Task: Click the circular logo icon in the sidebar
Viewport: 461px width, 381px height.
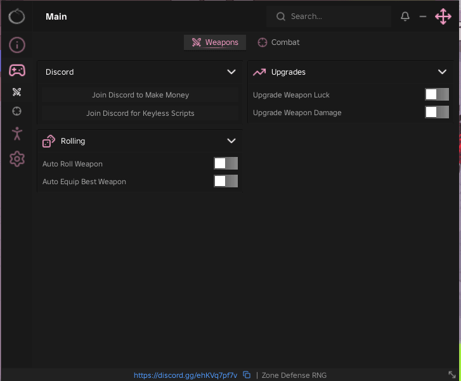Action: click(16, 16)
